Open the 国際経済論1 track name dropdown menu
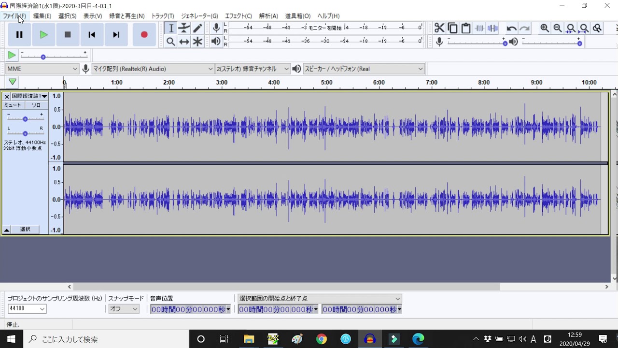Screen dimensions: 618x348 tap(29, 96)
